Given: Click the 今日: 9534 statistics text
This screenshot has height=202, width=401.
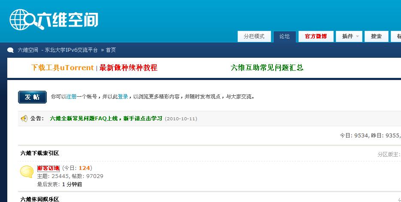Looking at the screenshot, I should pyautogui.click(x=354, y=135).
